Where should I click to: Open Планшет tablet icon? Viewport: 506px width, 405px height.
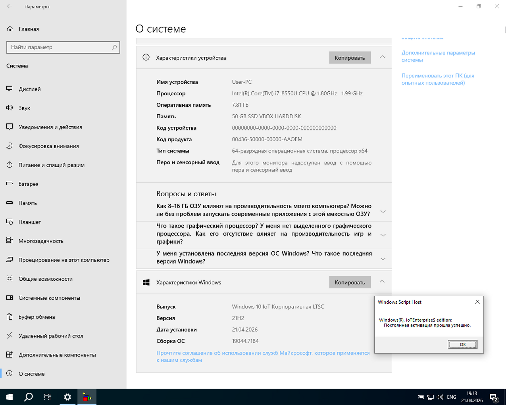point(10,222)
